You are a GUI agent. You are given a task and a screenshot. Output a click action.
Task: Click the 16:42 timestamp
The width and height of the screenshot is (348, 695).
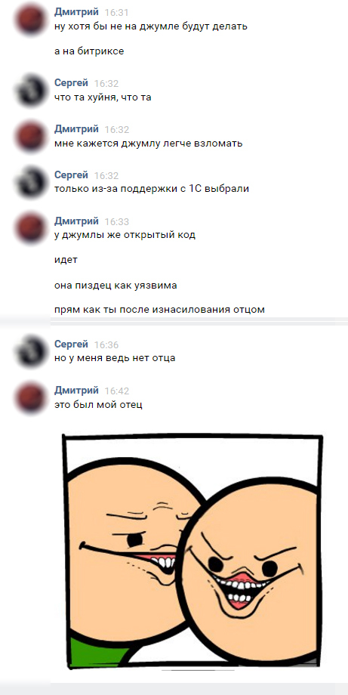click(116, 391)
